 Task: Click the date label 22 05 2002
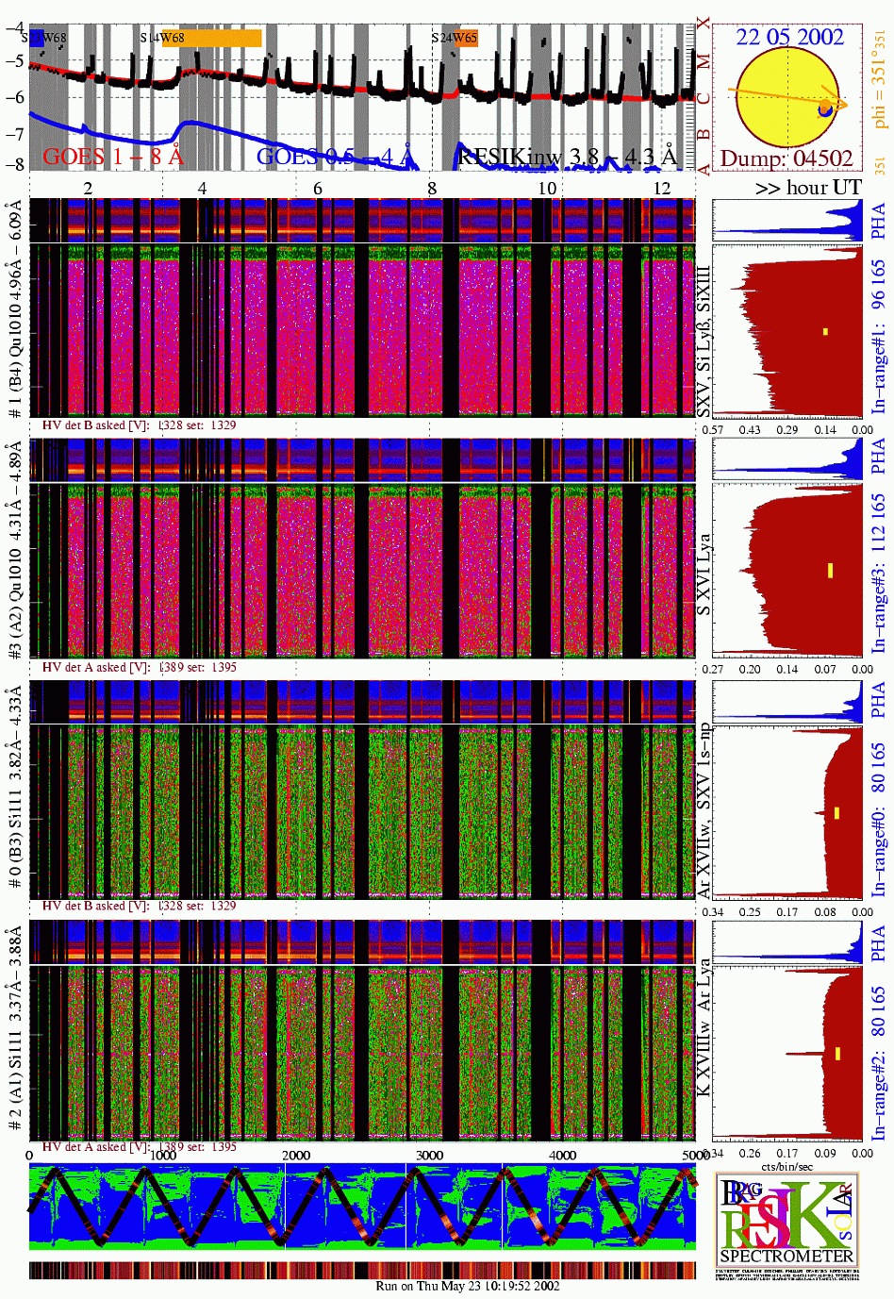point(789,37)
